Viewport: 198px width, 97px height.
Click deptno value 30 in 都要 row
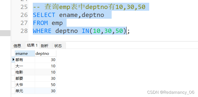(x=46, y=78)
